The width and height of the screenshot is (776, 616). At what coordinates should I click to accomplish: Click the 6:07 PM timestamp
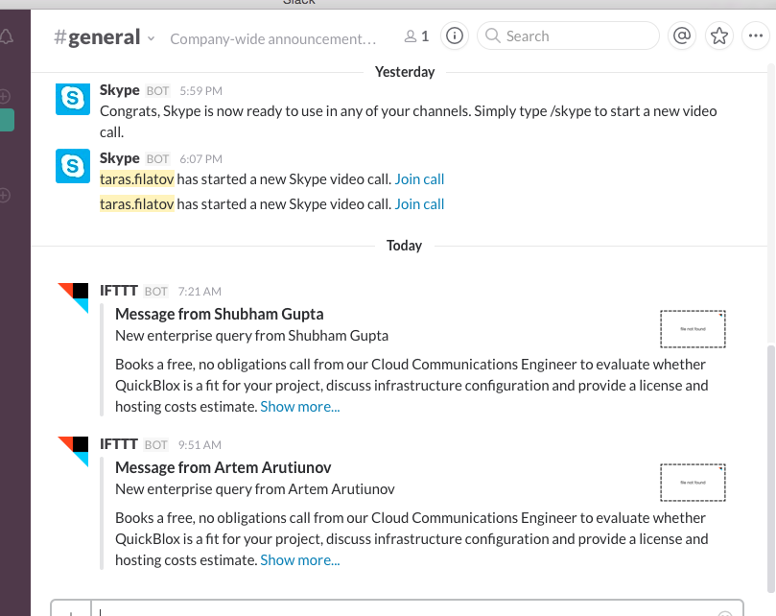(x=200, y=159)
